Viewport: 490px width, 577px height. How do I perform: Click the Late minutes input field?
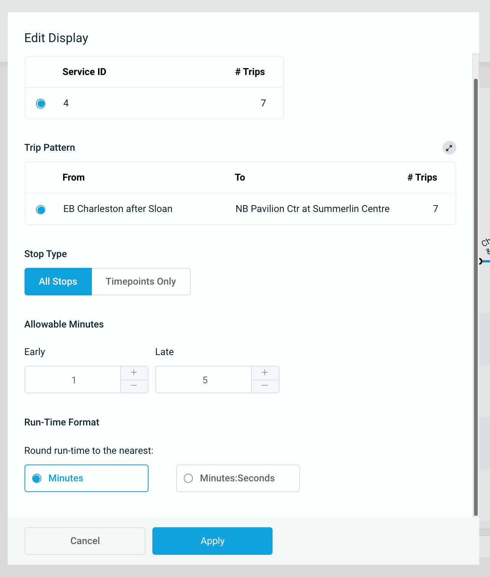204,380
